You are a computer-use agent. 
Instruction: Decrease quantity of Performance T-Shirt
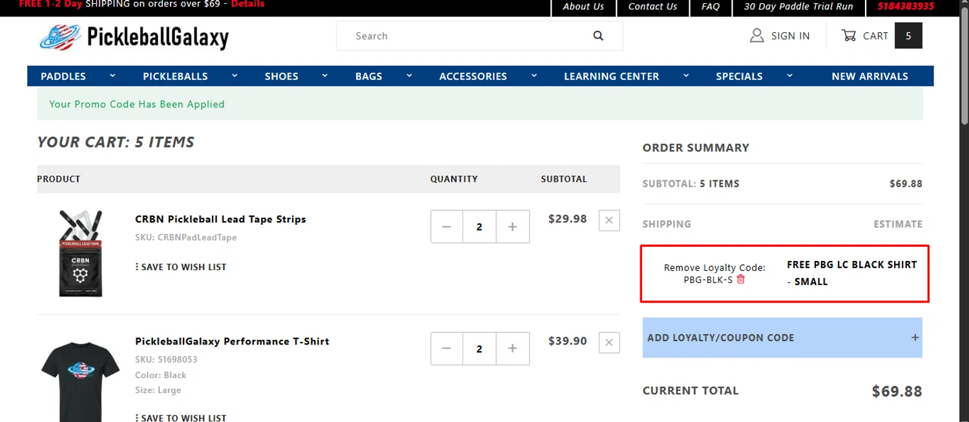tap(446, 349)
